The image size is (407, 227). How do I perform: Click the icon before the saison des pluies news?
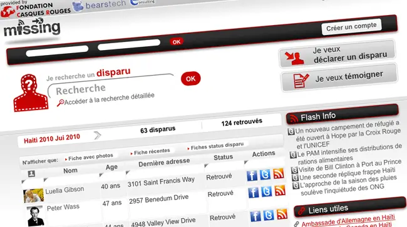click(296, 186)
